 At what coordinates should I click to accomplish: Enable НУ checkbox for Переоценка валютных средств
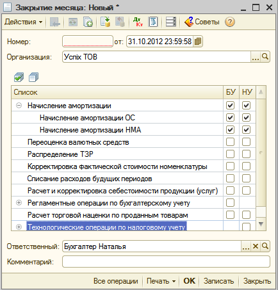point(246,141)
